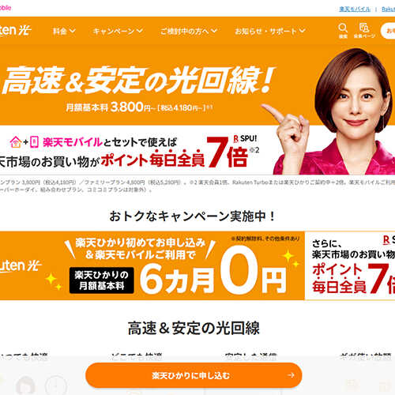This screenshot has height=395, width=395.
Task: Open the ポイント毎日全員7倍 side banner
Action: pyautogui.click(x=350, y=265)
